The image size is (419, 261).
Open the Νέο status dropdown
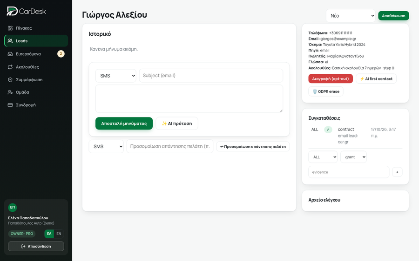[x=350, y=16]
